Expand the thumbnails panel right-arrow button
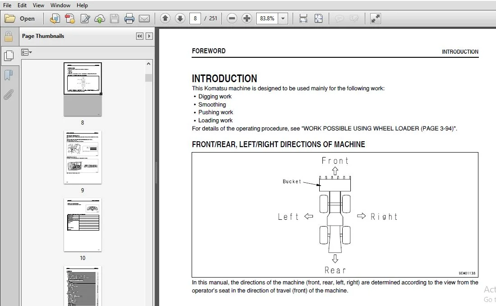Viewport: 496px width, 306px height. 149,36
